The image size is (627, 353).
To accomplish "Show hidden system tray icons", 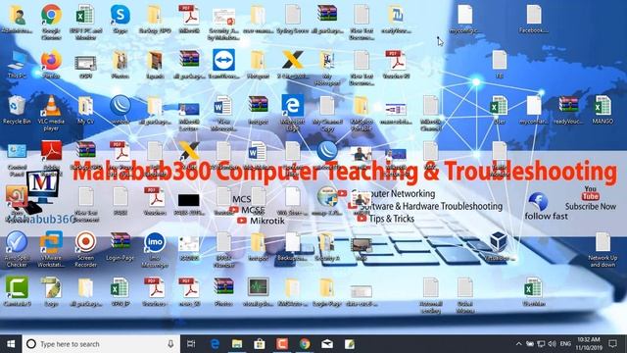I will pyautogui.click(x=518, y=344).
